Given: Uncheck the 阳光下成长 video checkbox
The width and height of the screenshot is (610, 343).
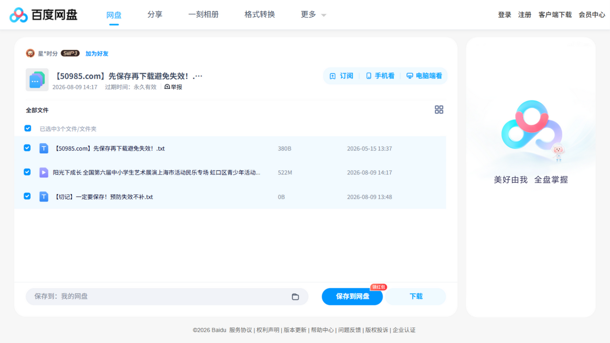Looking at the screenshot, I should tap(27, 171).
